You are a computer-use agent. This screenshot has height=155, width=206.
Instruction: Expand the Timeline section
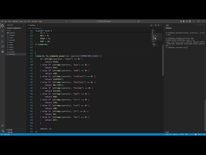coord(16,132)
